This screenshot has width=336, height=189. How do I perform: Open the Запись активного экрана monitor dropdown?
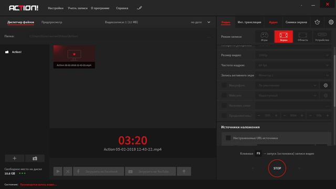click(293, 75)
